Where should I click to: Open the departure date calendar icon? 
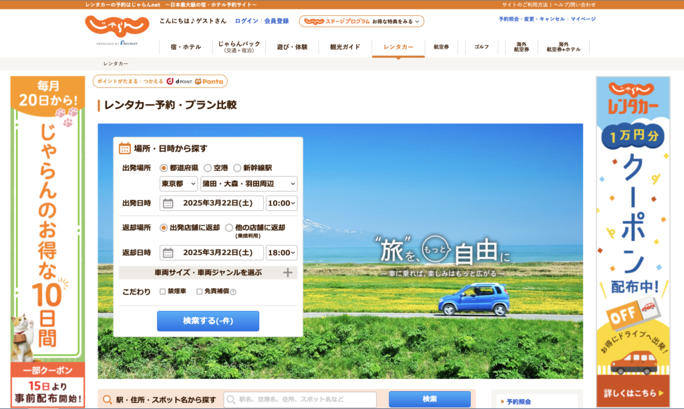(x=168, y=203)
